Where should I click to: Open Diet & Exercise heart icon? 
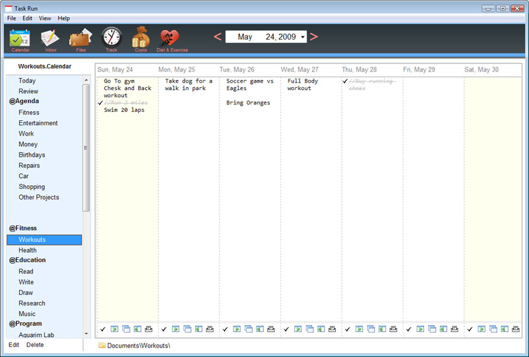pyautogui.click(x=172, y=39)
